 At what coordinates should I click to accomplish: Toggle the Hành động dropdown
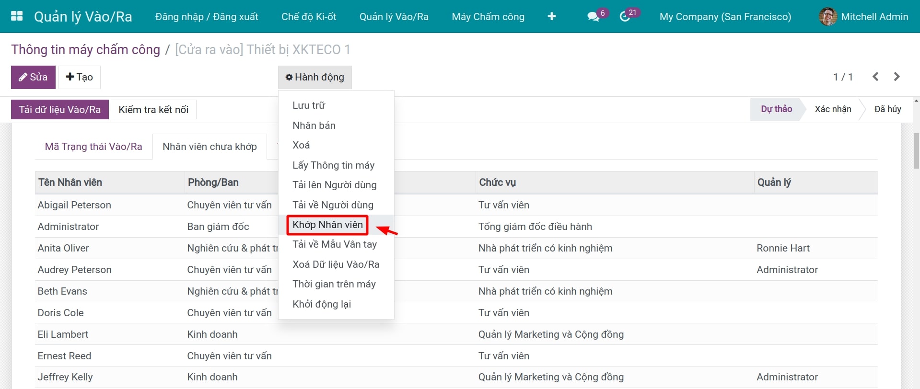coord(315,77)
